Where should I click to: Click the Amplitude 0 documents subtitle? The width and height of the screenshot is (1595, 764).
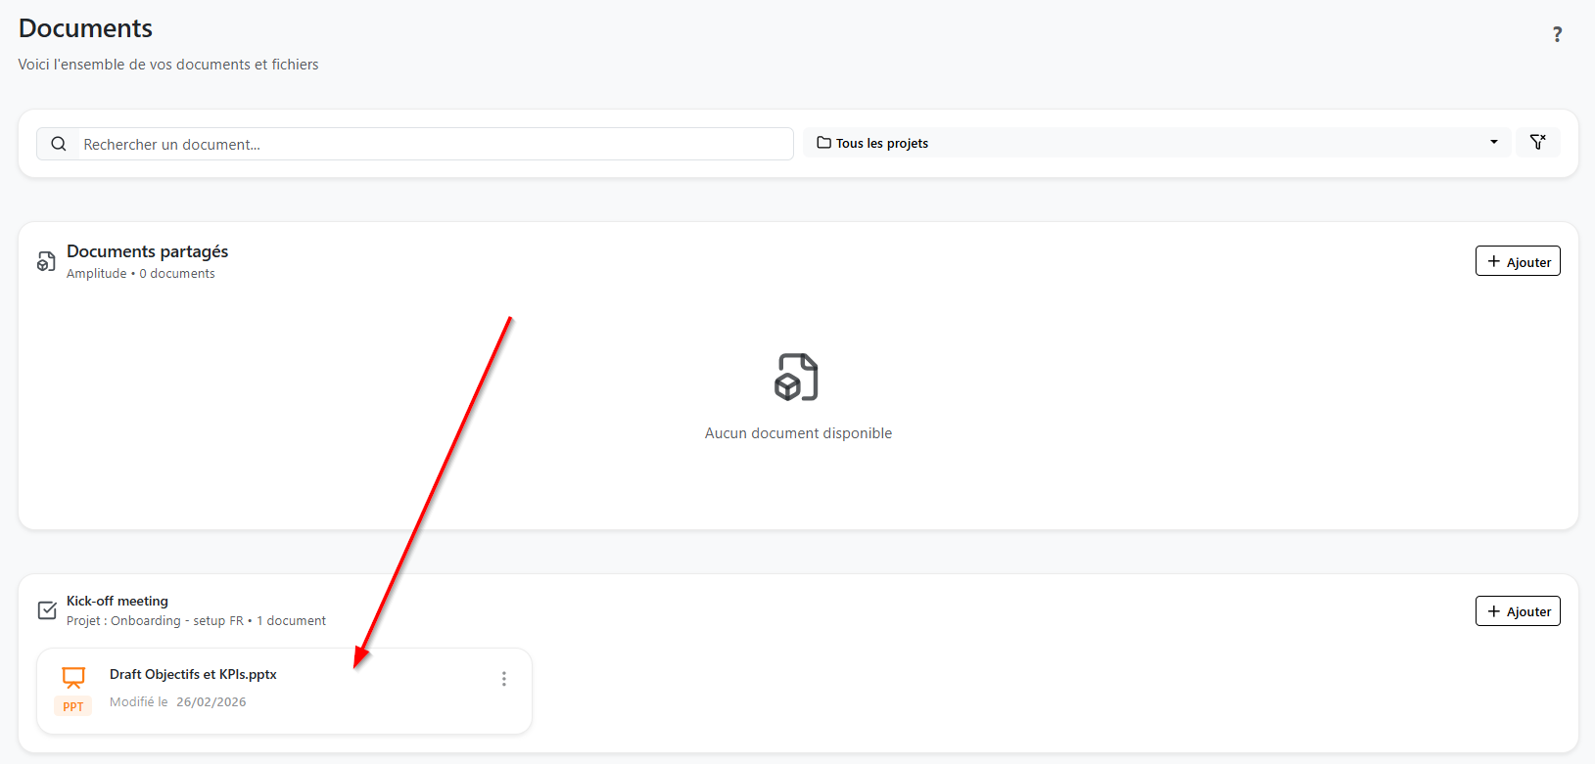pyautogui.click(x=141, y=274)
